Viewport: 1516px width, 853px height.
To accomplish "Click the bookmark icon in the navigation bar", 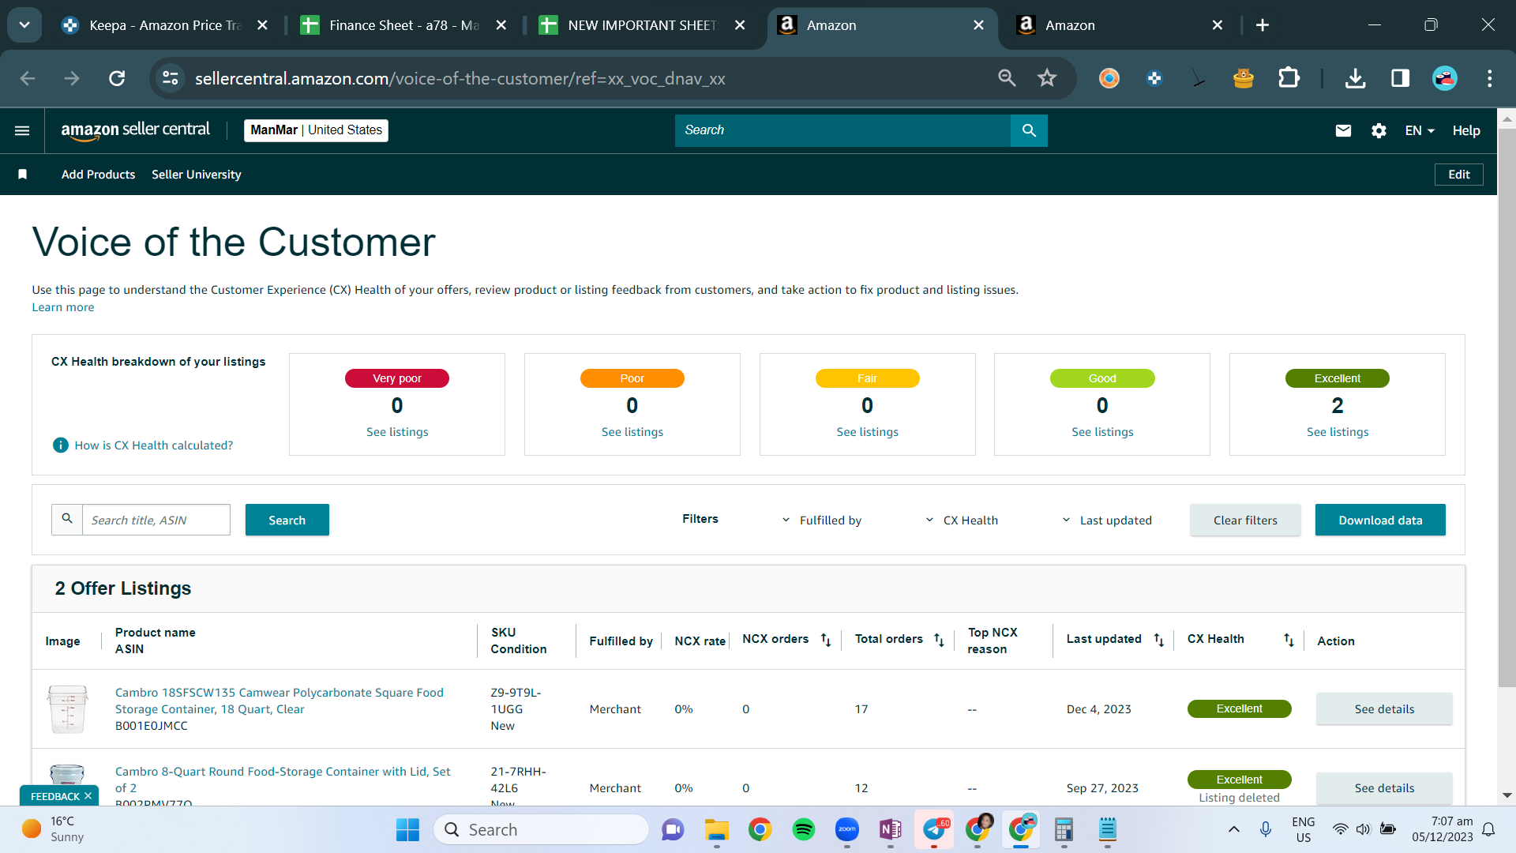I will tap(23, 175).
